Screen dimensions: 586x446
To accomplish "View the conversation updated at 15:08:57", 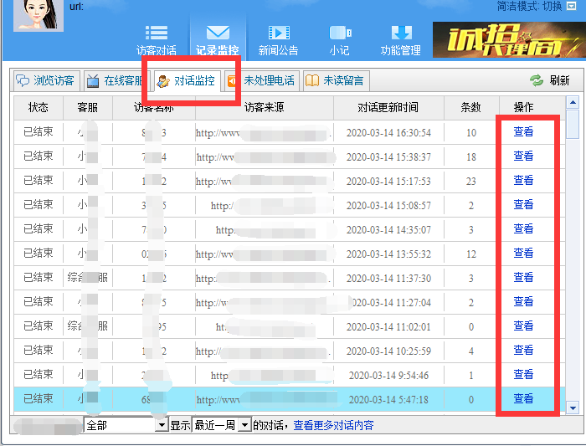I will tap(523, 205).
